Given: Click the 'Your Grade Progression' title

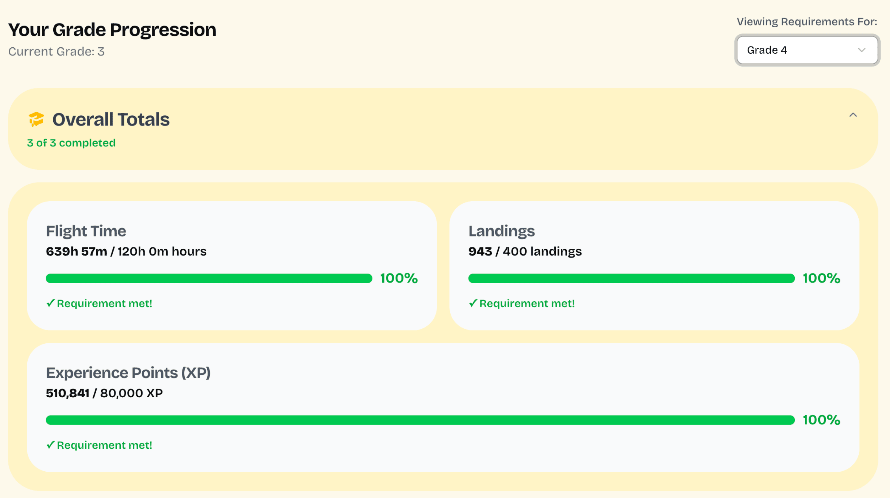Looking at the screenshot, I should 112,29.
